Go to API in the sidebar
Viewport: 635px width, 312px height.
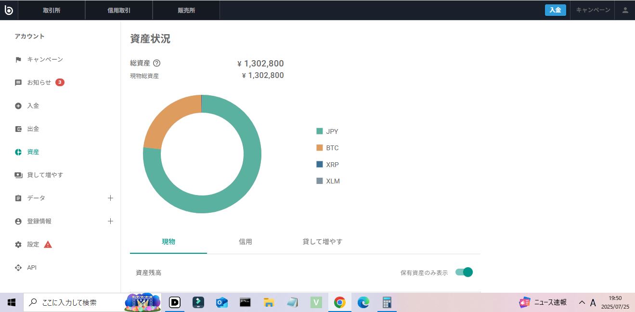click(32, 268)
